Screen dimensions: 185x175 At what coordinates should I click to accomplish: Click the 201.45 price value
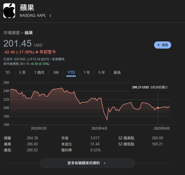click(x=17, y=43)
